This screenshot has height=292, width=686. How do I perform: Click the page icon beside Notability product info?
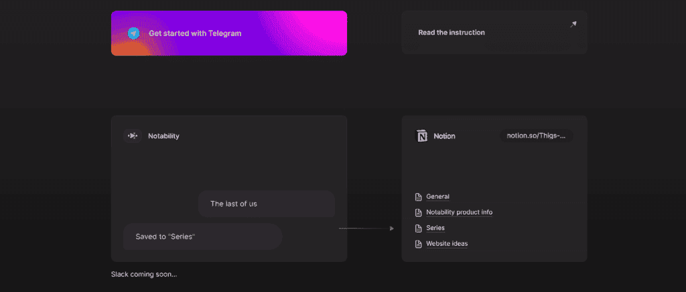[418, 212]
